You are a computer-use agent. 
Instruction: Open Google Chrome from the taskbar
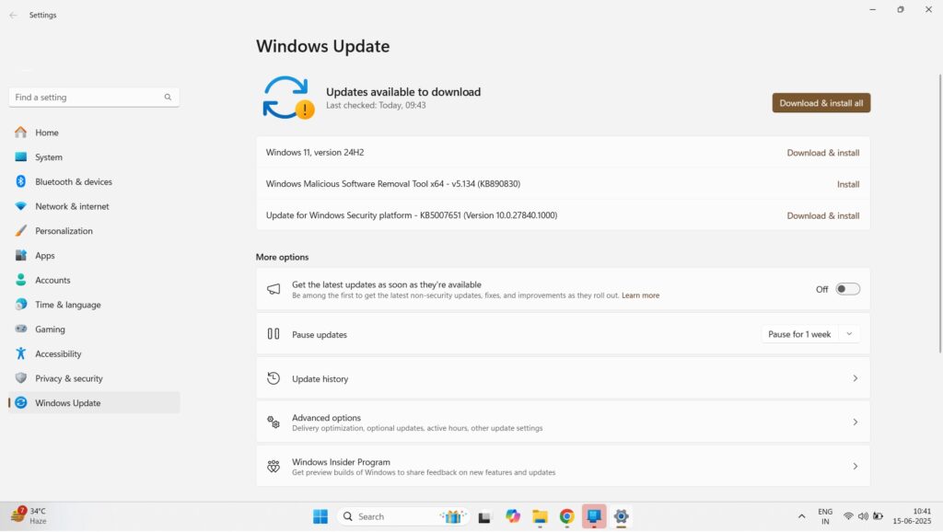[x=566, y=516]
